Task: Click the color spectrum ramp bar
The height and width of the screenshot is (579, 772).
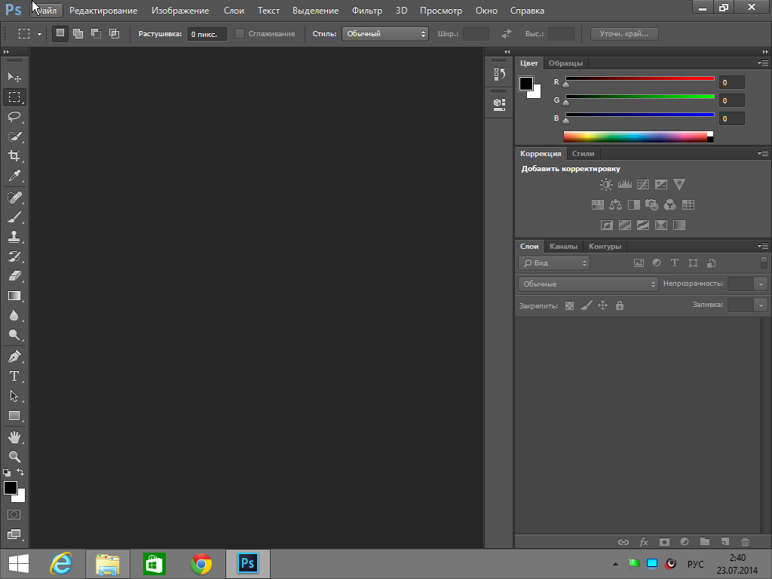Action: [x=635, y=136]
